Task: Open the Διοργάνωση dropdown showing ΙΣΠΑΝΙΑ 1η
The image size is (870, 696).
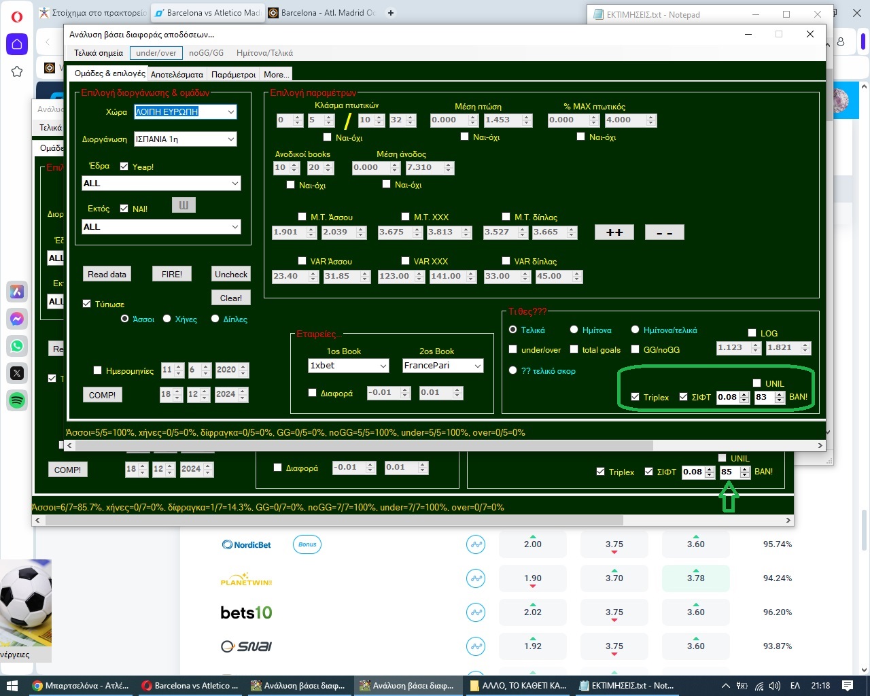Action: (230, 139)
